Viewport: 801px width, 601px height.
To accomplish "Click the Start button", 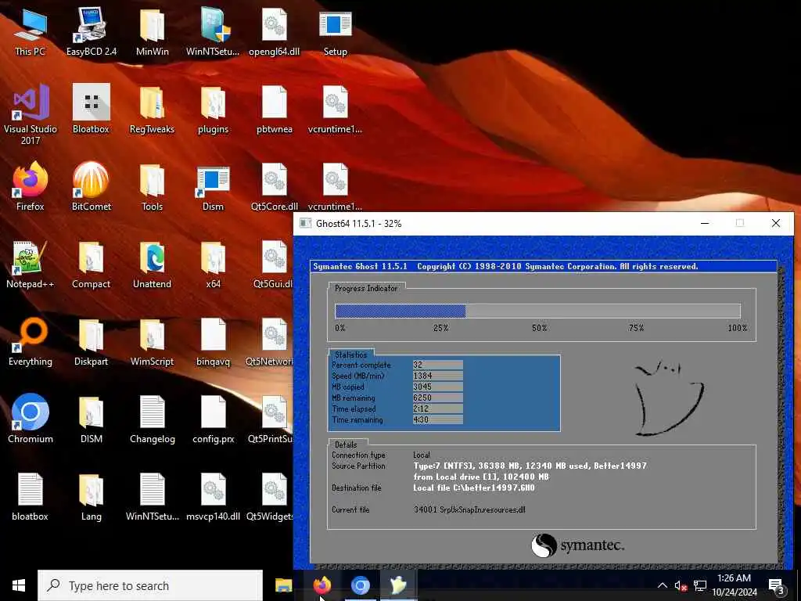I will pos(19,585).
